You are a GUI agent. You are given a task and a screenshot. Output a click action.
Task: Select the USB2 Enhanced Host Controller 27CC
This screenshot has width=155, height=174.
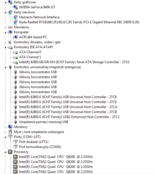(69, 117)
